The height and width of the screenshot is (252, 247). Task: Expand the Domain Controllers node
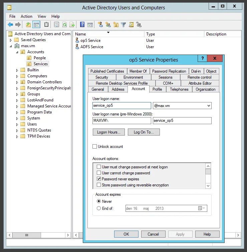pos(17,82)
